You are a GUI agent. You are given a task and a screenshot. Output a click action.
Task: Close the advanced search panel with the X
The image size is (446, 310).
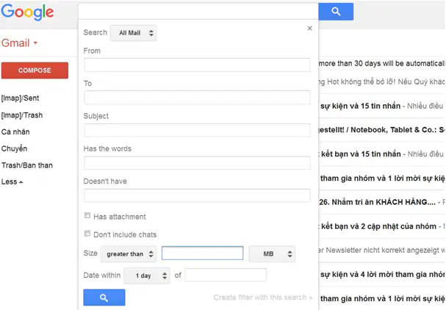[x=310, y=28]
